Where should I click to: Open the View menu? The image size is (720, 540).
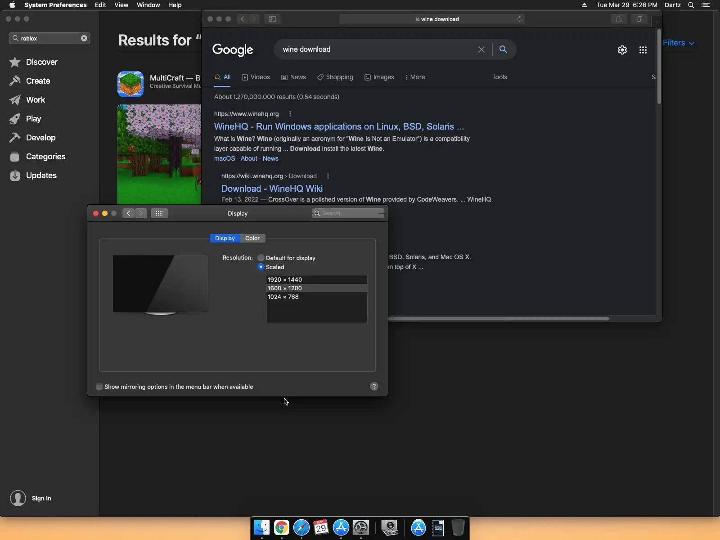click(x=121, y=5)
